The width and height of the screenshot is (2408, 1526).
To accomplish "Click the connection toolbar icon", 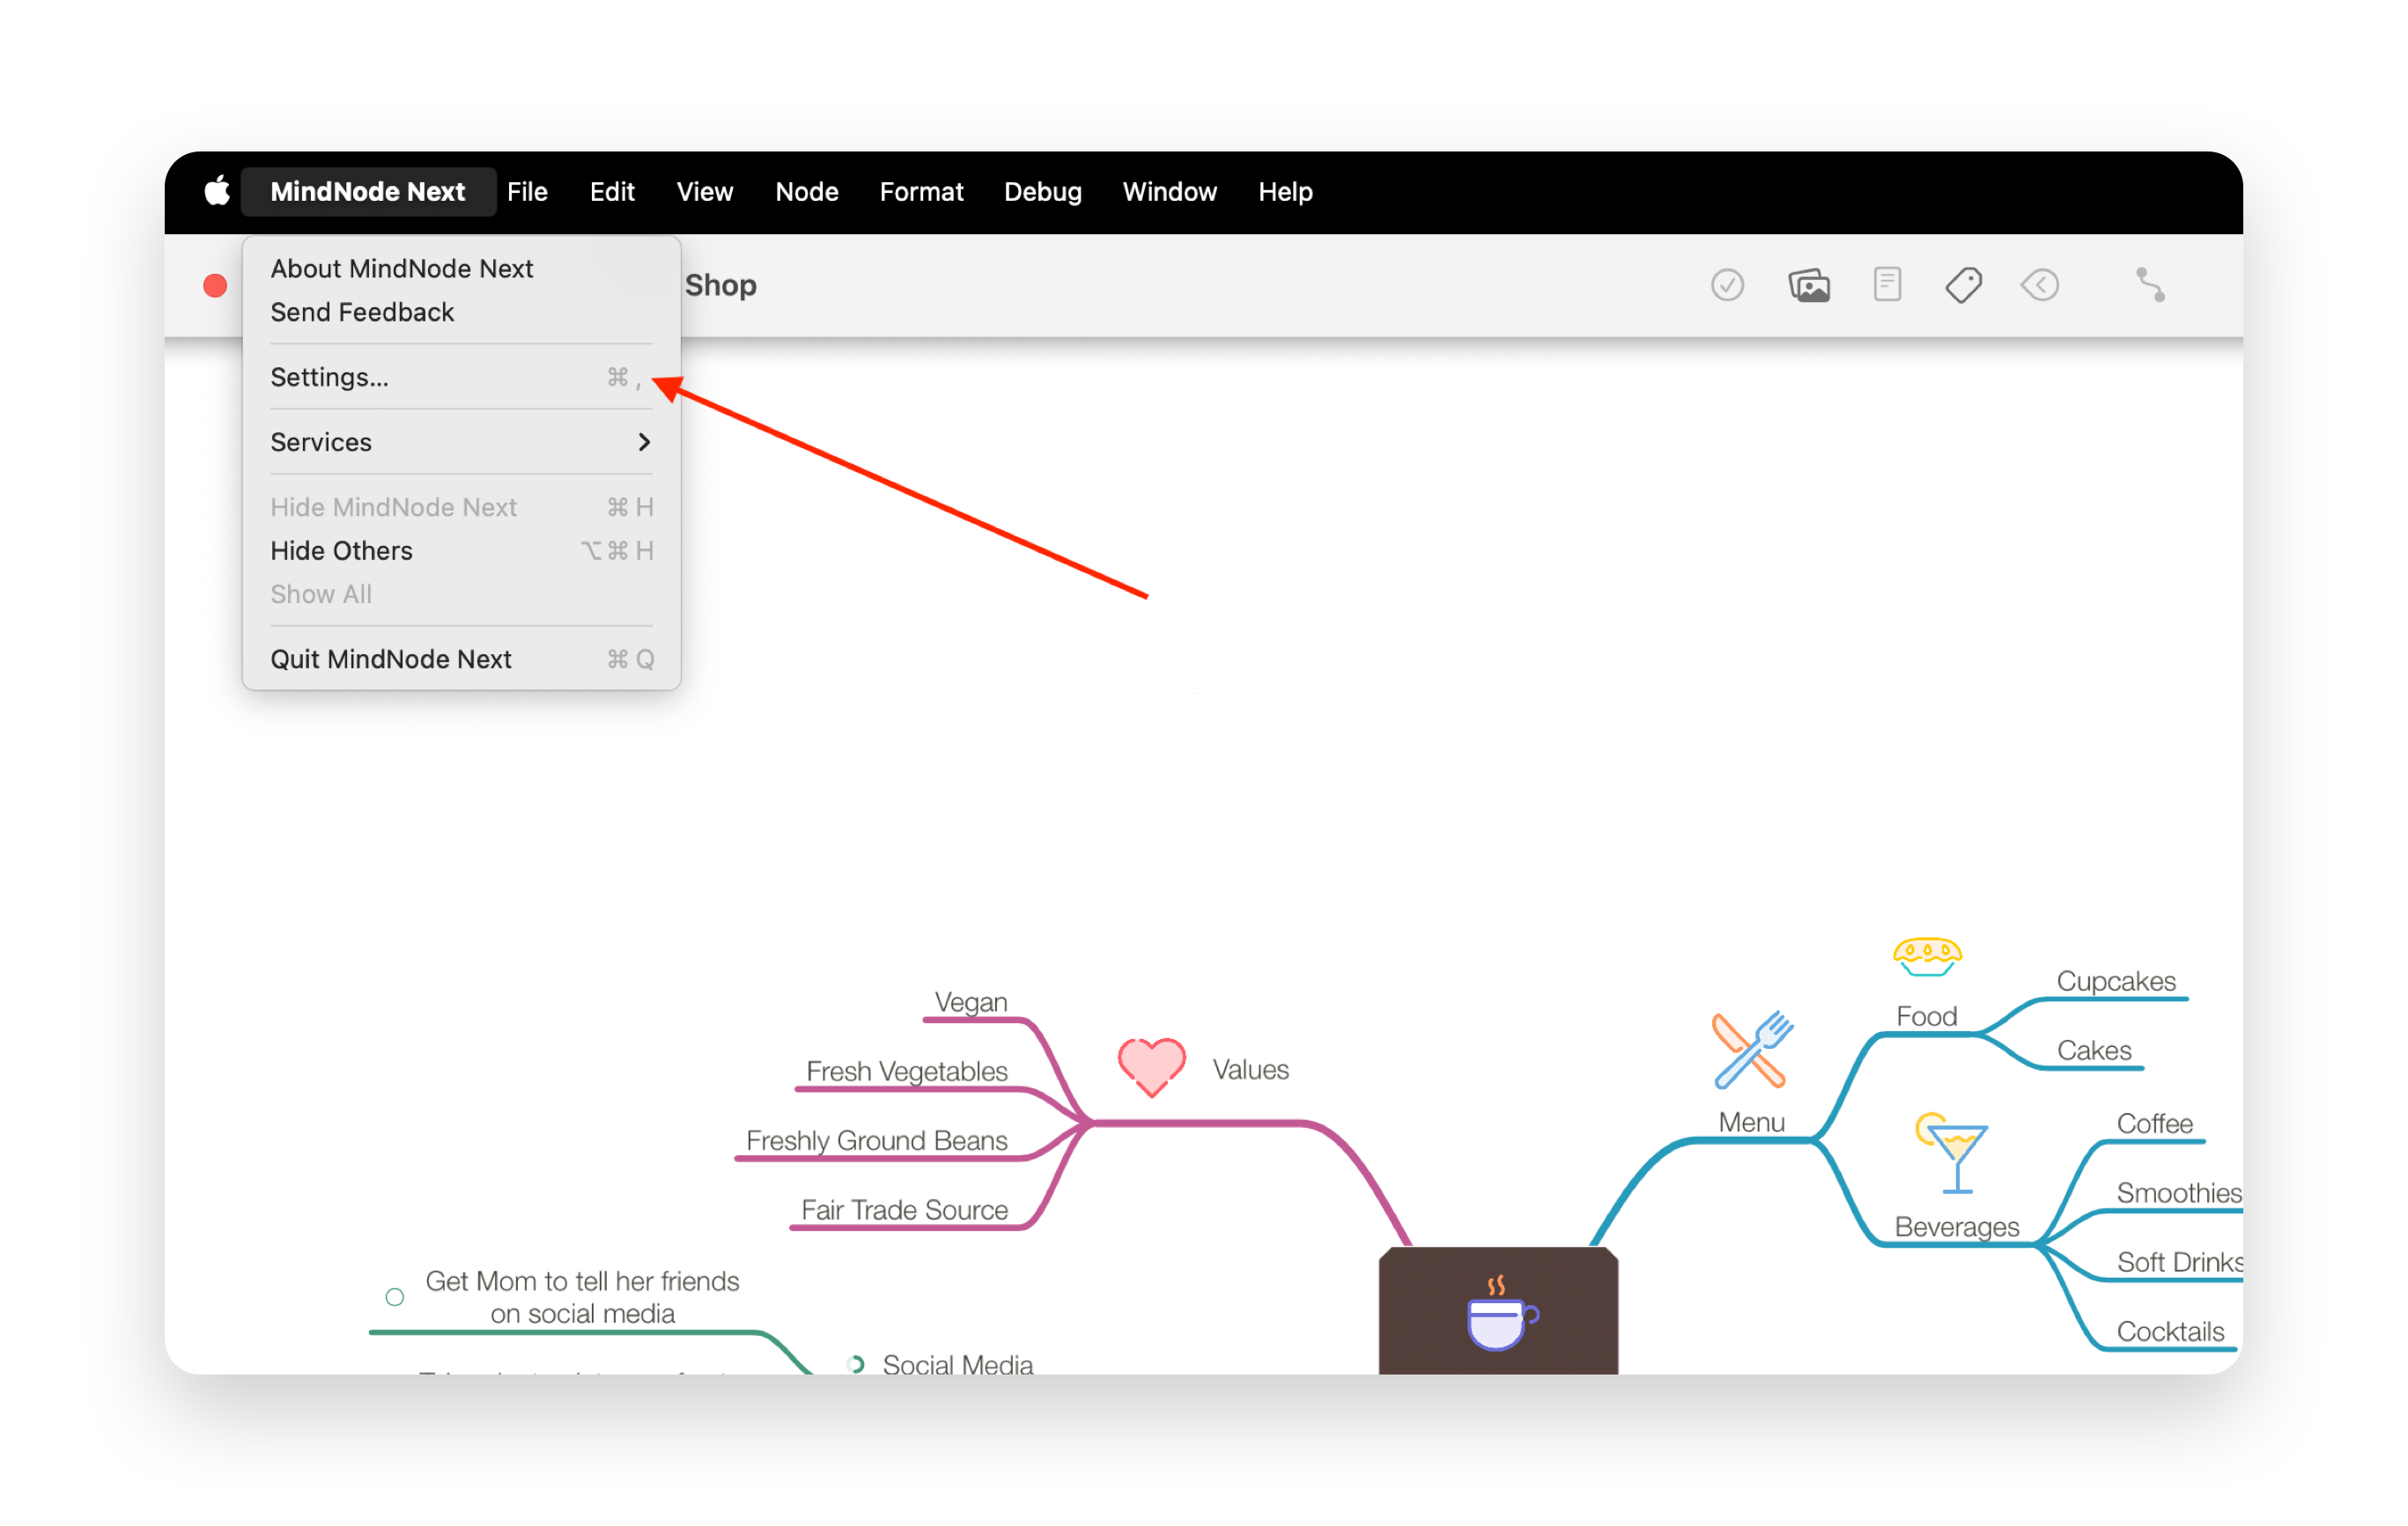I will click(x=2150, y=285).
